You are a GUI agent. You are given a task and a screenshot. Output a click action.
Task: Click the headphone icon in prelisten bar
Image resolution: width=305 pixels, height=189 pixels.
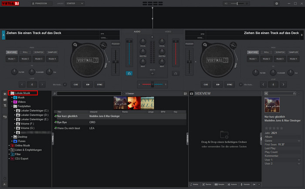(294, 94)
